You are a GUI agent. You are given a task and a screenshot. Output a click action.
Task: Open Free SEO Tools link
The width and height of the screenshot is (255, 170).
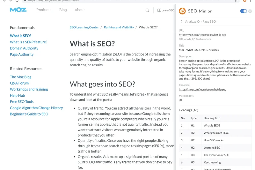[x=22, y=102]
